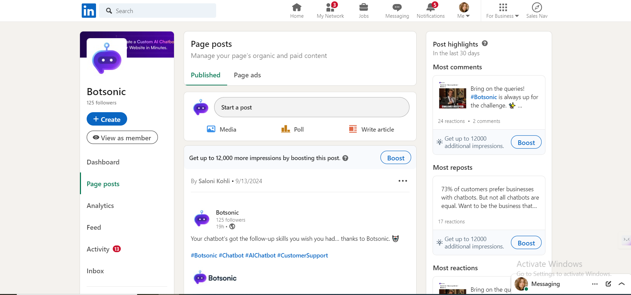Open the 73% of customers post text
Viewport: 631px width, 295px height.
click(x=490, y=198)
